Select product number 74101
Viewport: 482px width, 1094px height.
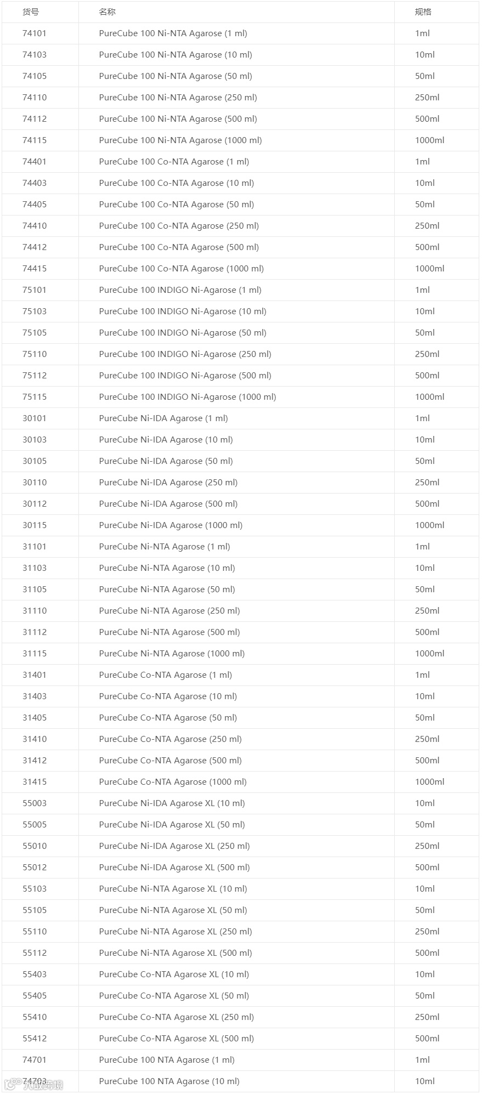coord(35,33)
